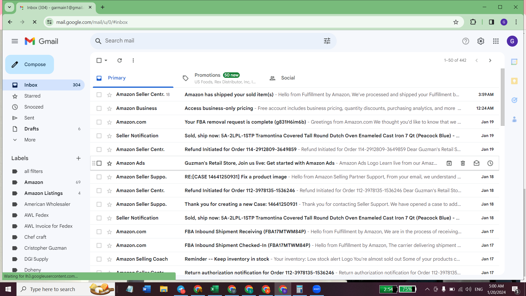Select the Amazon Seller Centr. 3:59 AM email
The height and width of the screenshot is (296, 526).
pos(99,95)
